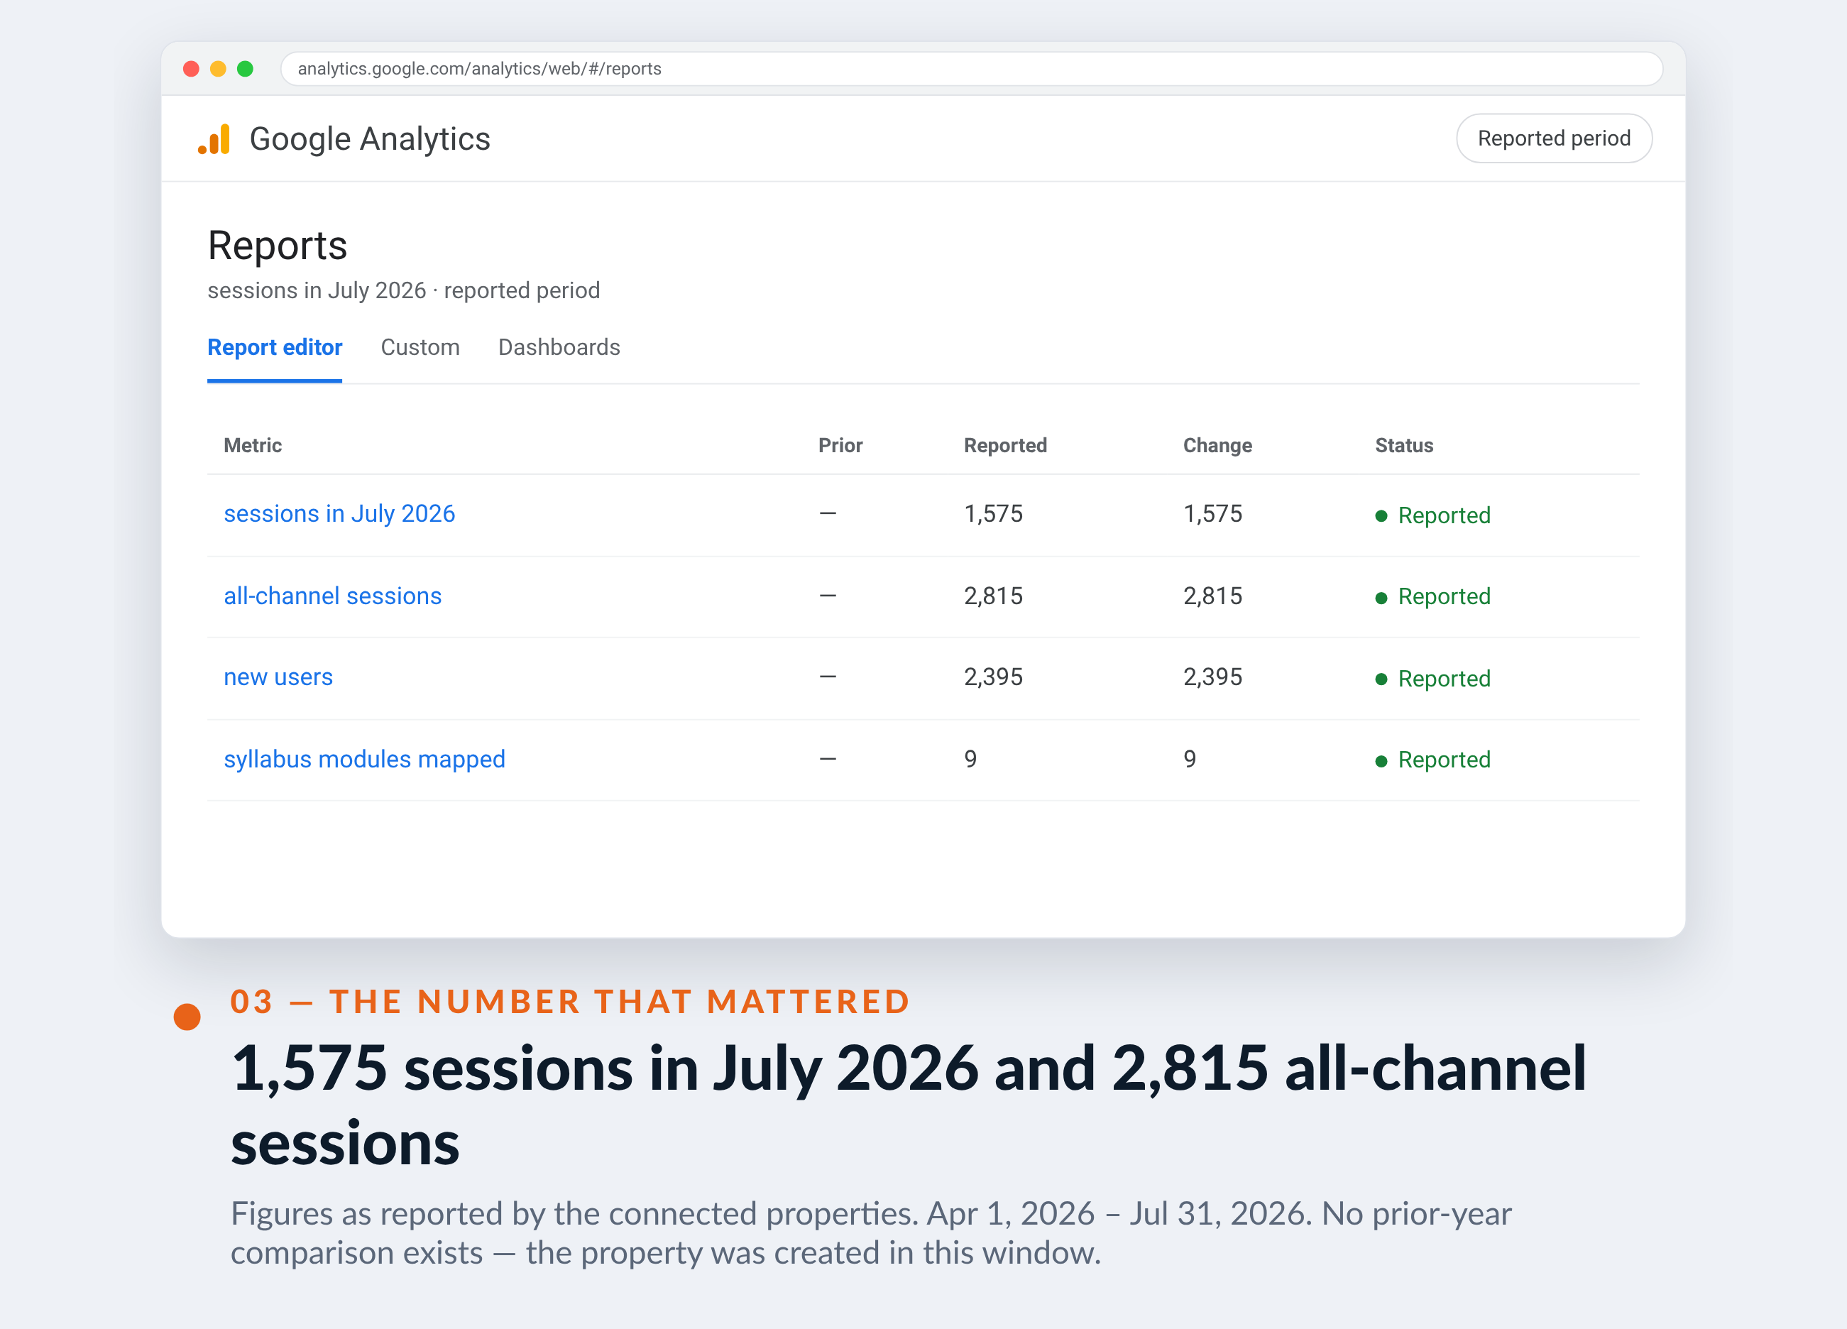
Task: Click the Google Analytics bar chart logo
Action: [214, 139]
